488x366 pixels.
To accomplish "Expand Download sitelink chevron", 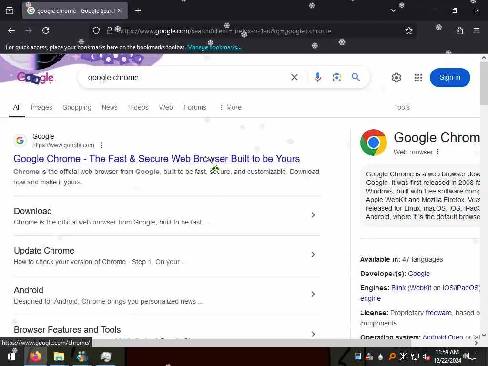I will 313,215.
